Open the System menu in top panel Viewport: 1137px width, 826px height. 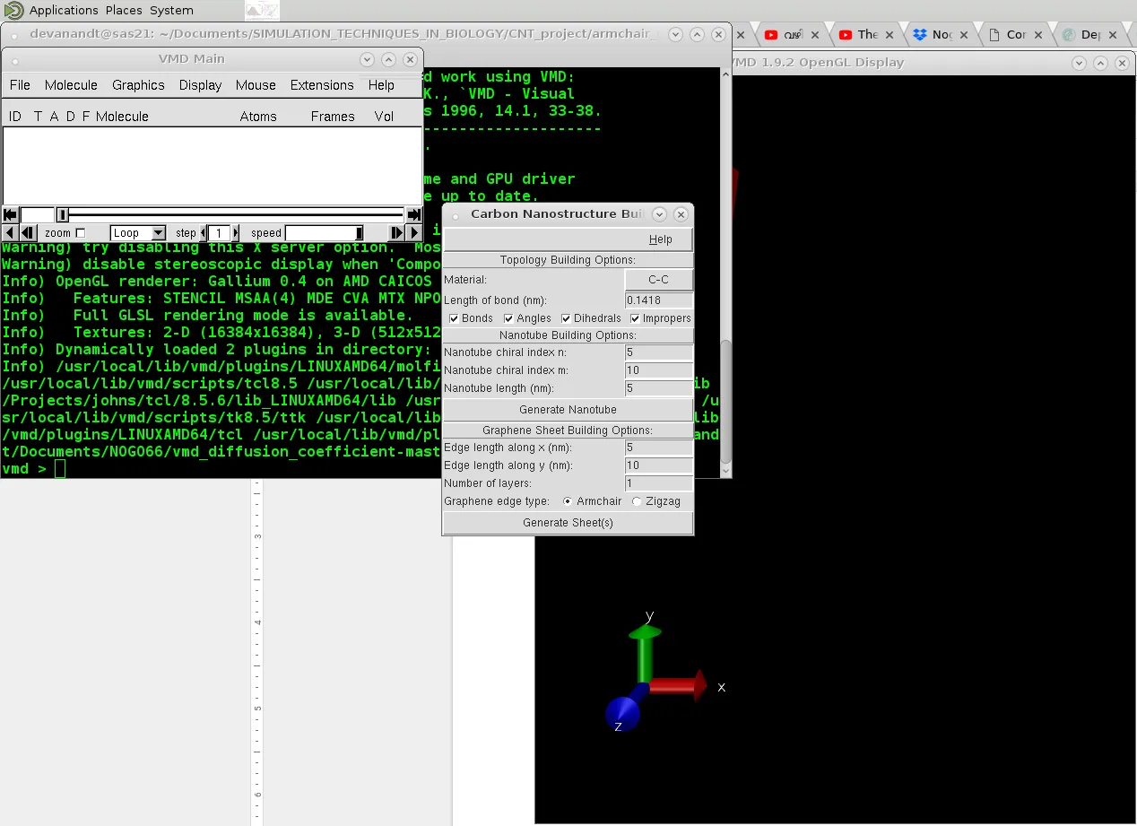[x=171, y=11]
